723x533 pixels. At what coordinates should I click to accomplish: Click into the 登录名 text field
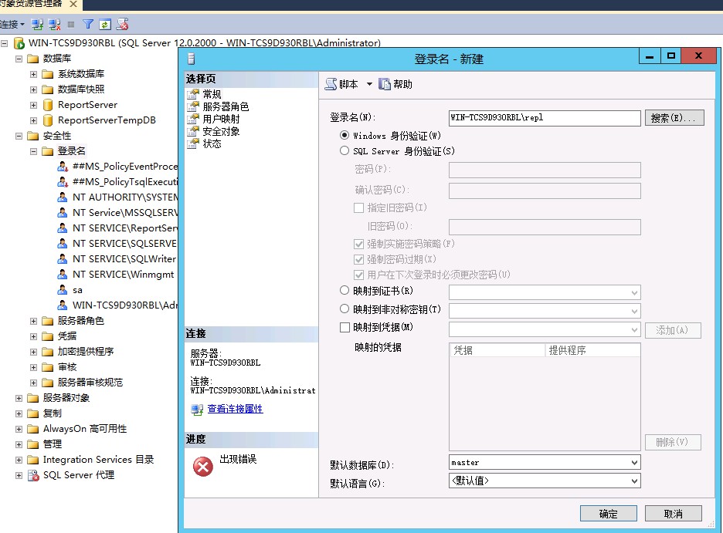(544, 118)
